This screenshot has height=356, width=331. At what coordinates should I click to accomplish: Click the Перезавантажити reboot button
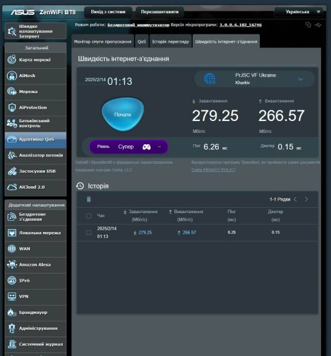pos(160,12)
